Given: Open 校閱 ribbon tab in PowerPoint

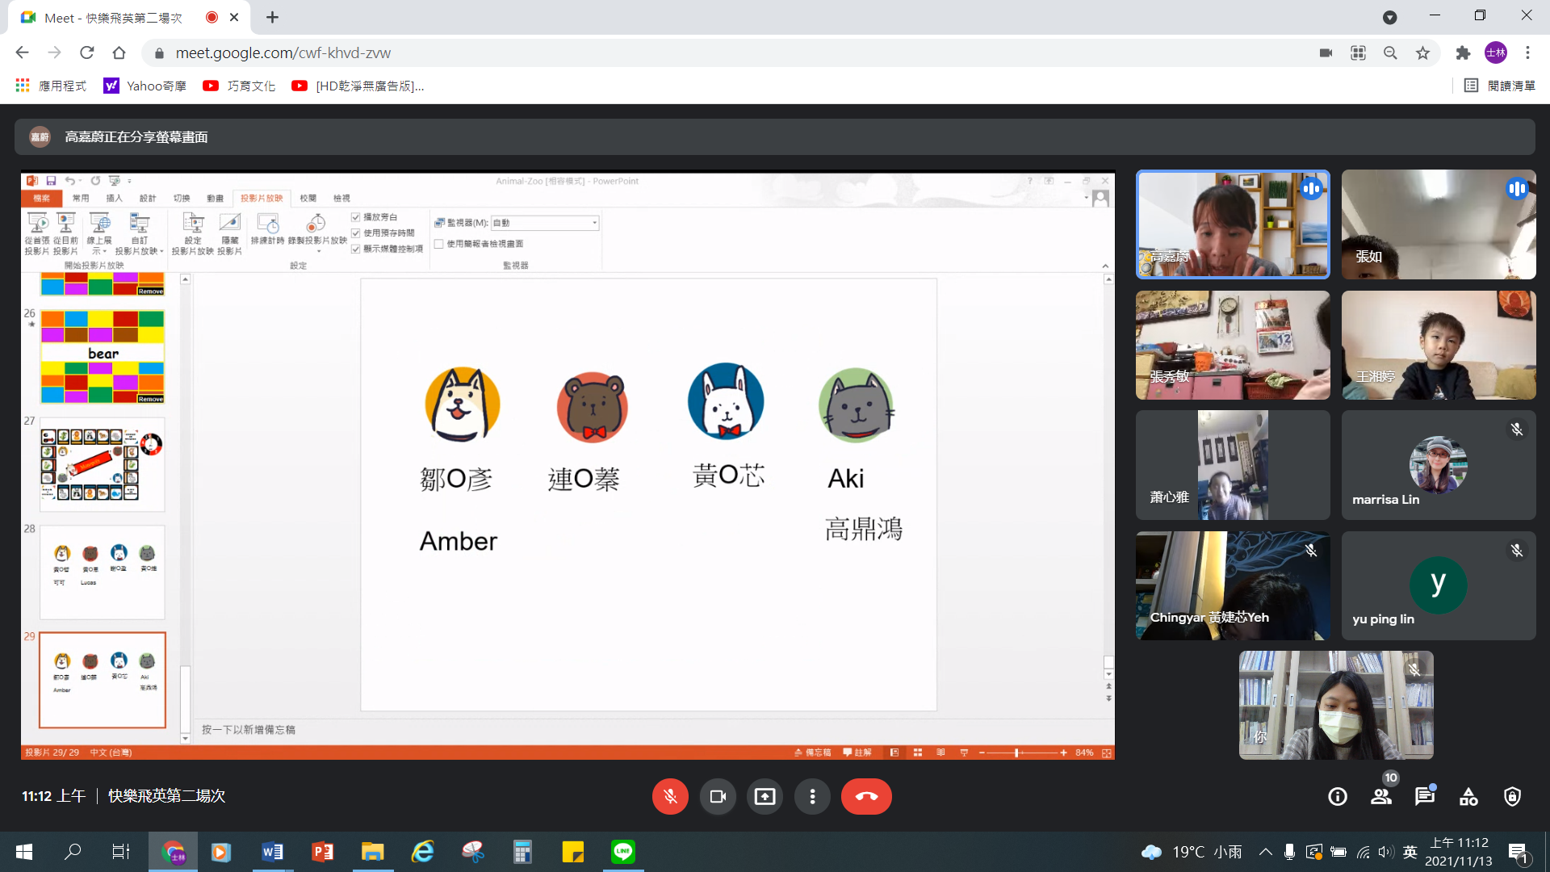Looking at the screenshot, I should point(308,198).
